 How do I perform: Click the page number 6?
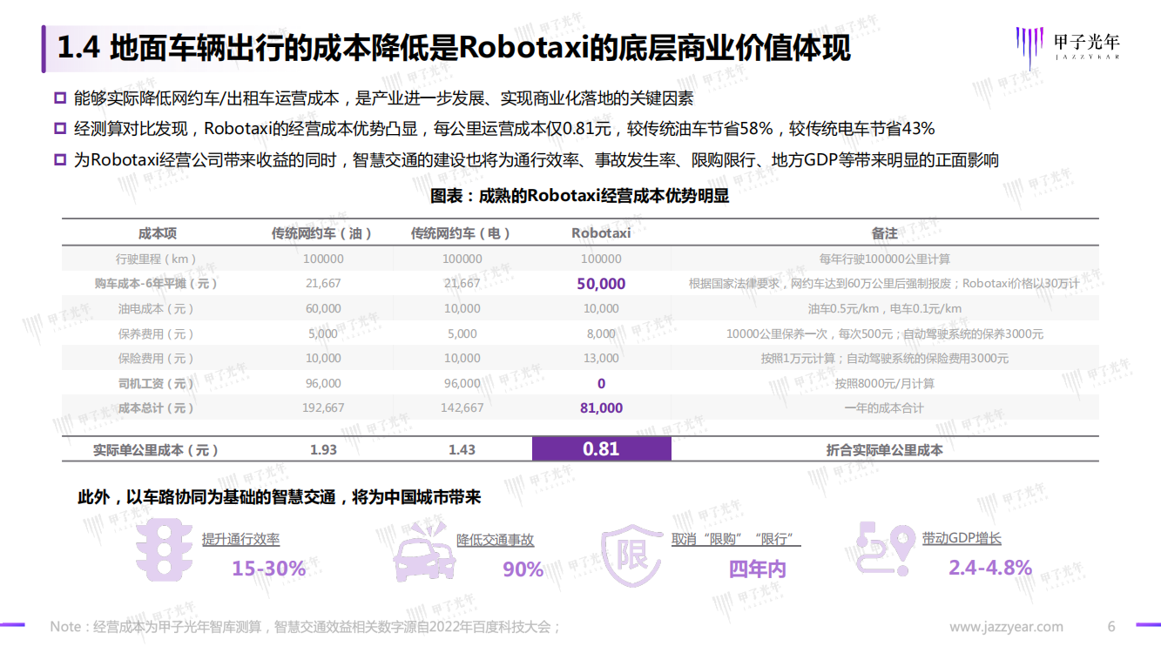1110,627
